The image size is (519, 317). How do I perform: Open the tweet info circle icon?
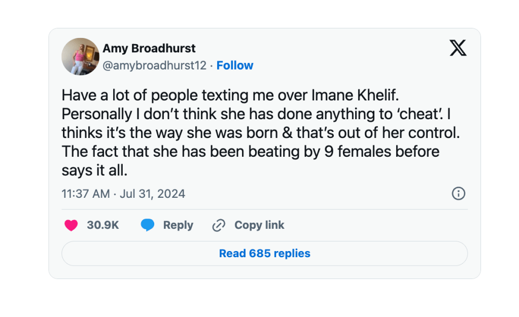[458, 193]
